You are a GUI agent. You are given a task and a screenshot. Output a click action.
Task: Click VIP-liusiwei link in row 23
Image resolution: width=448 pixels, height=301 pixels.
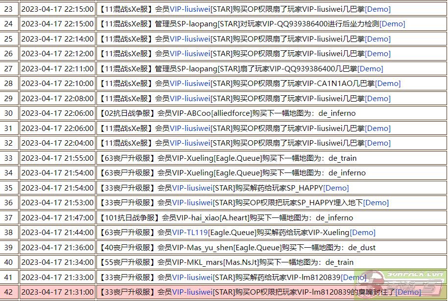[190, 9]
